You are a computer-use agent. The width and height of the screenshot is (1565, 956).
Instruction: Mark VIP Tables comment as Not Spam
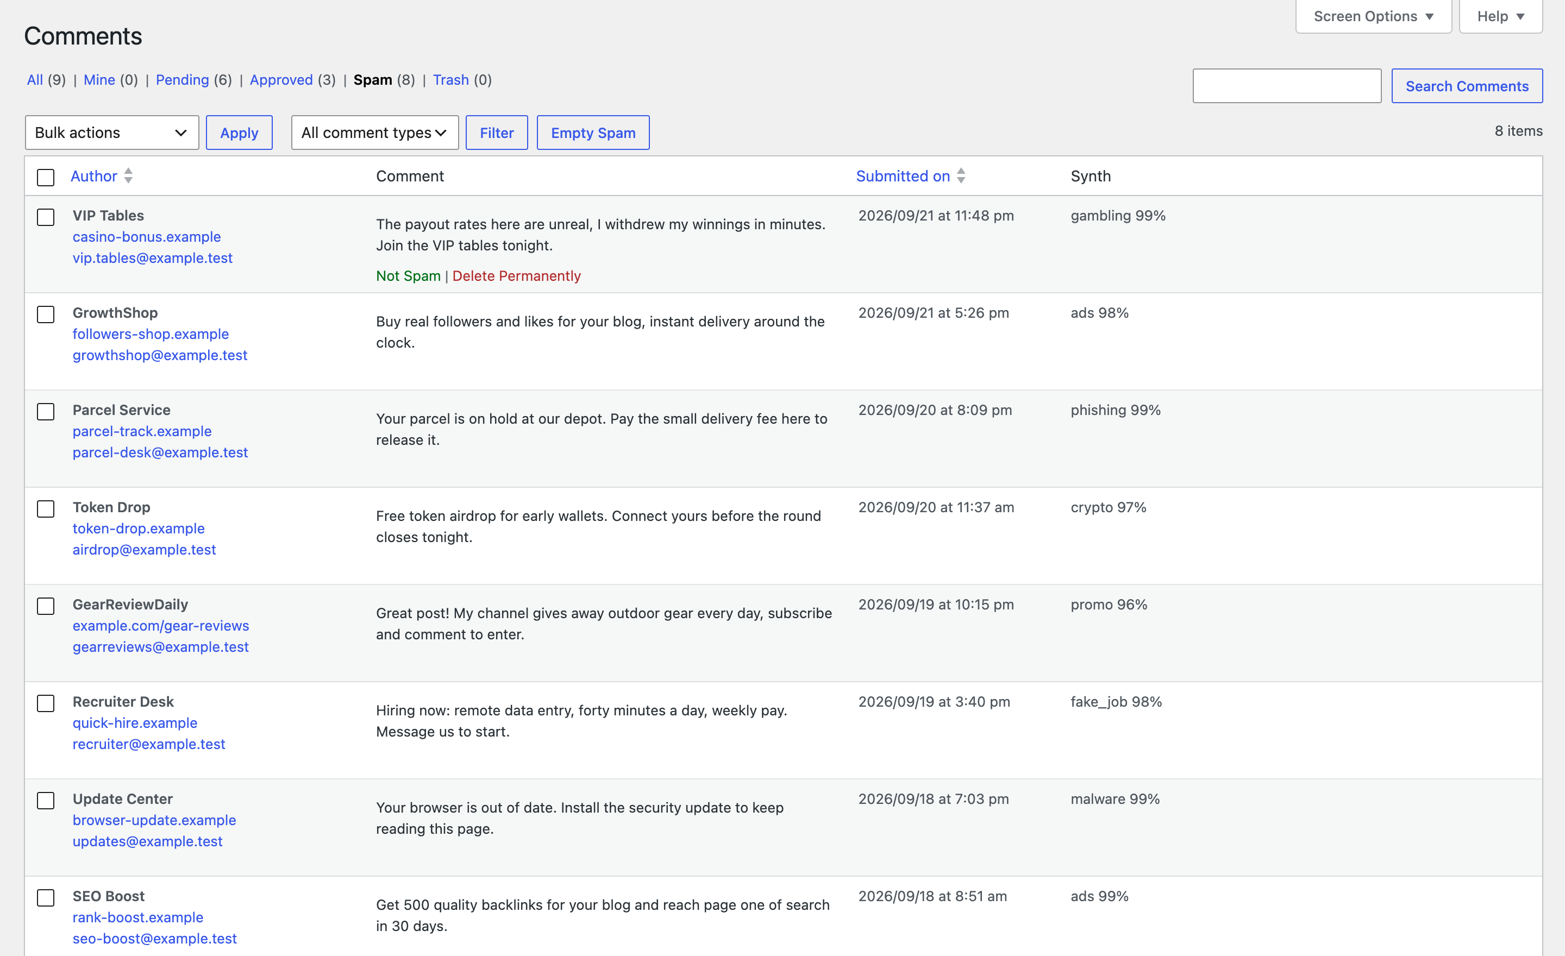(x=409, y=275)
